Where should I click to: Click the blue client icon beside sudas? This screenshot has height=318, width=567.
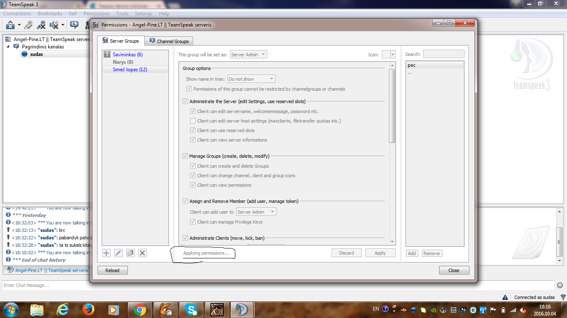click(x=24, y=54)
